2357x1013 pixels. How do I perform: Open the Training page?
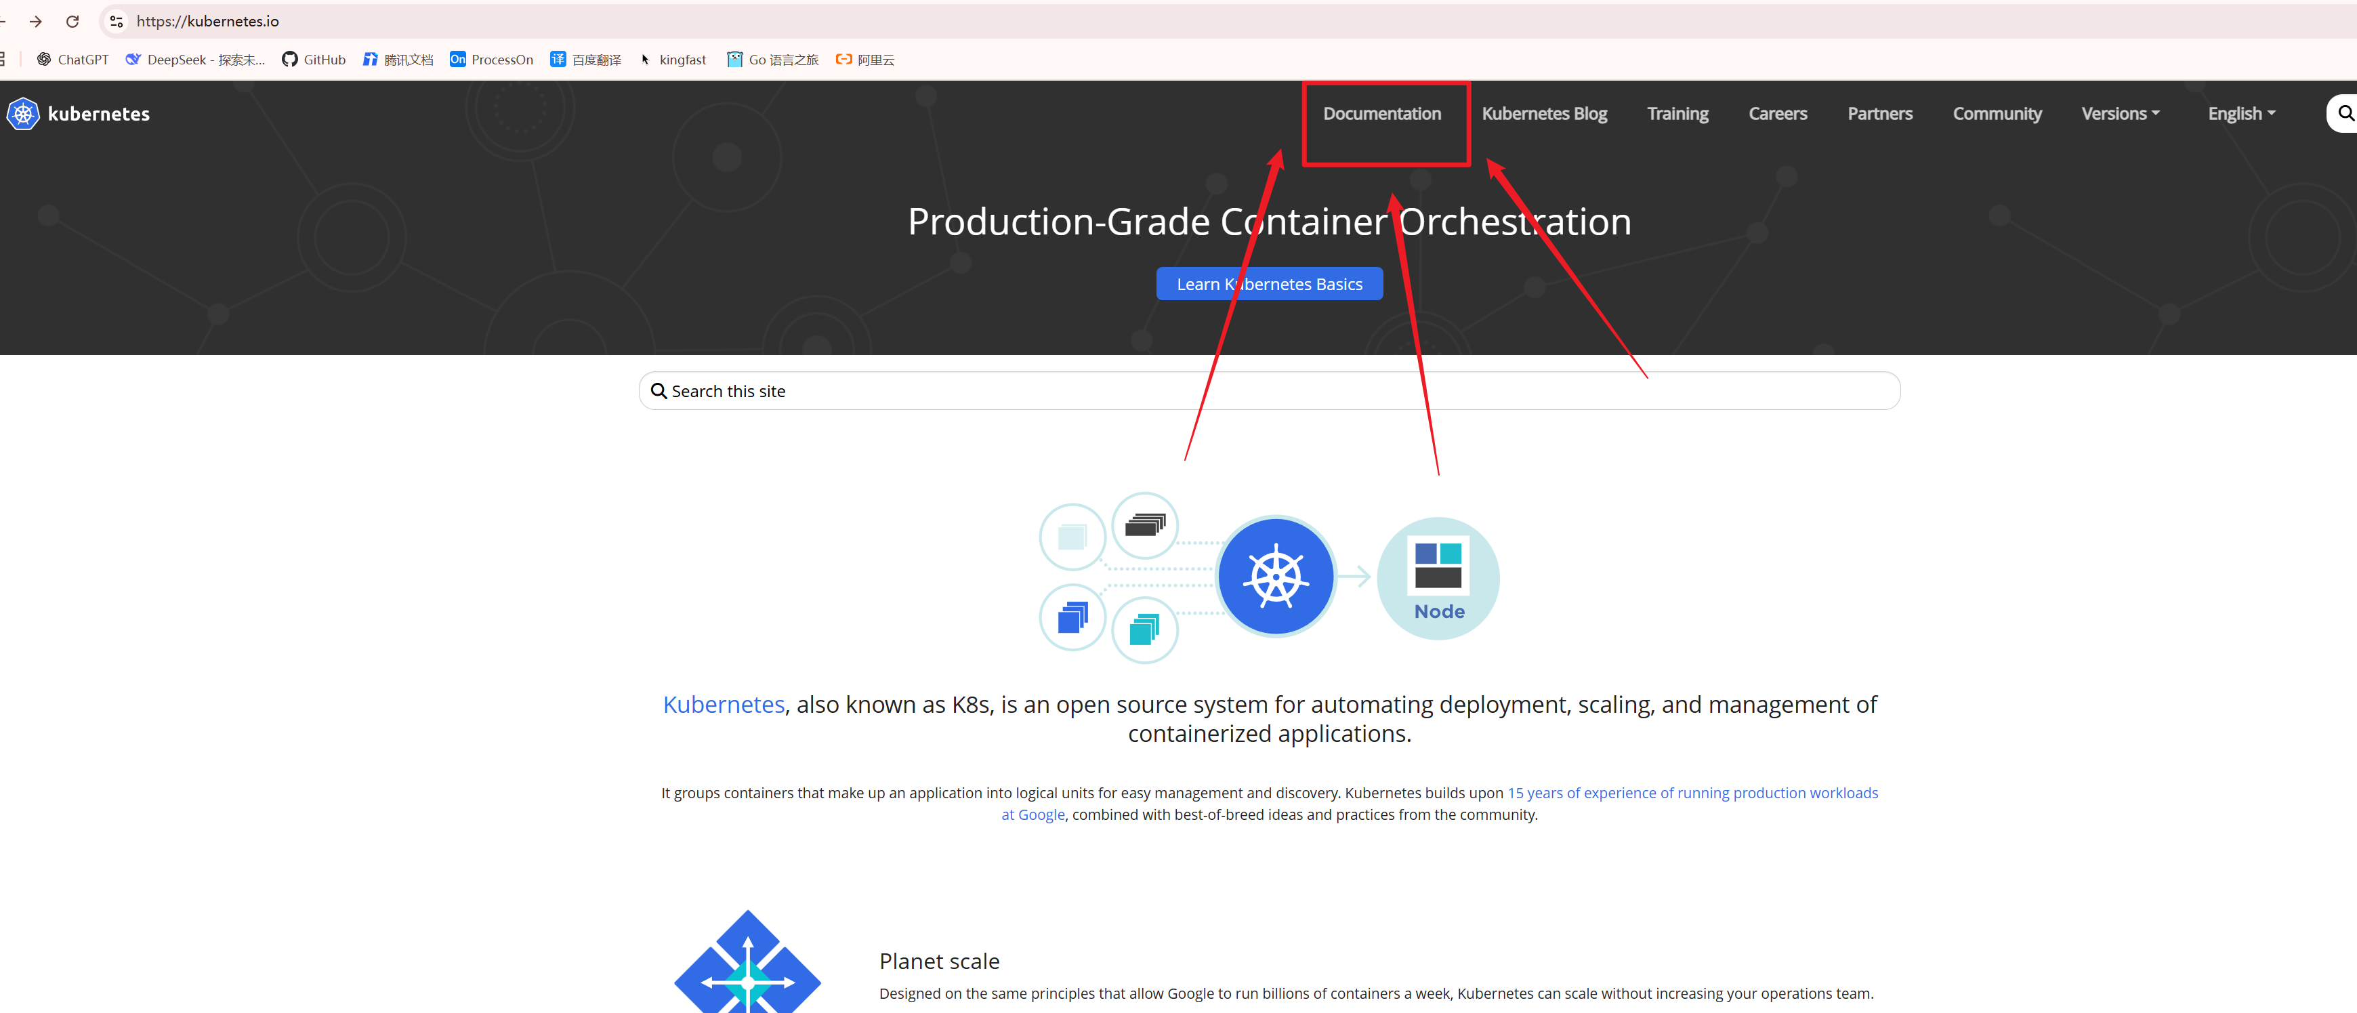tap(1677, 113)
